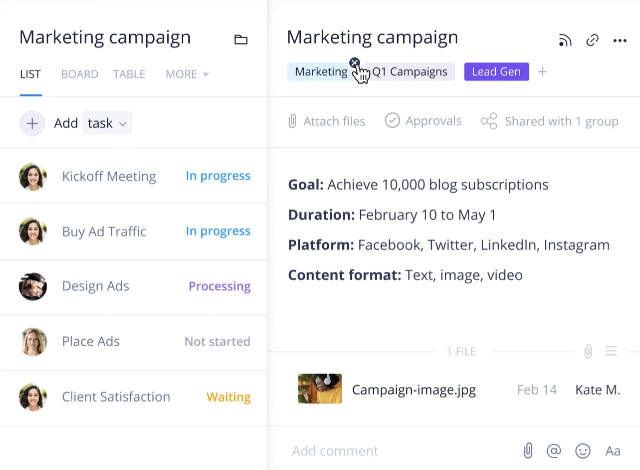Switch to the BOARD tab
The width and height of the screenshot is (640, 470).
80,74
